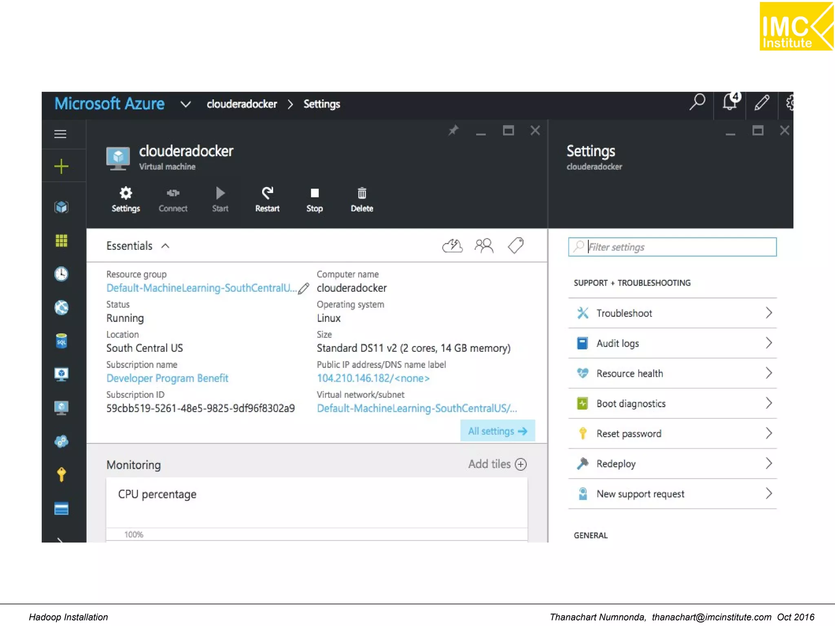
Task: Click the South Central US location text
Action: click(x=145, y=348)
